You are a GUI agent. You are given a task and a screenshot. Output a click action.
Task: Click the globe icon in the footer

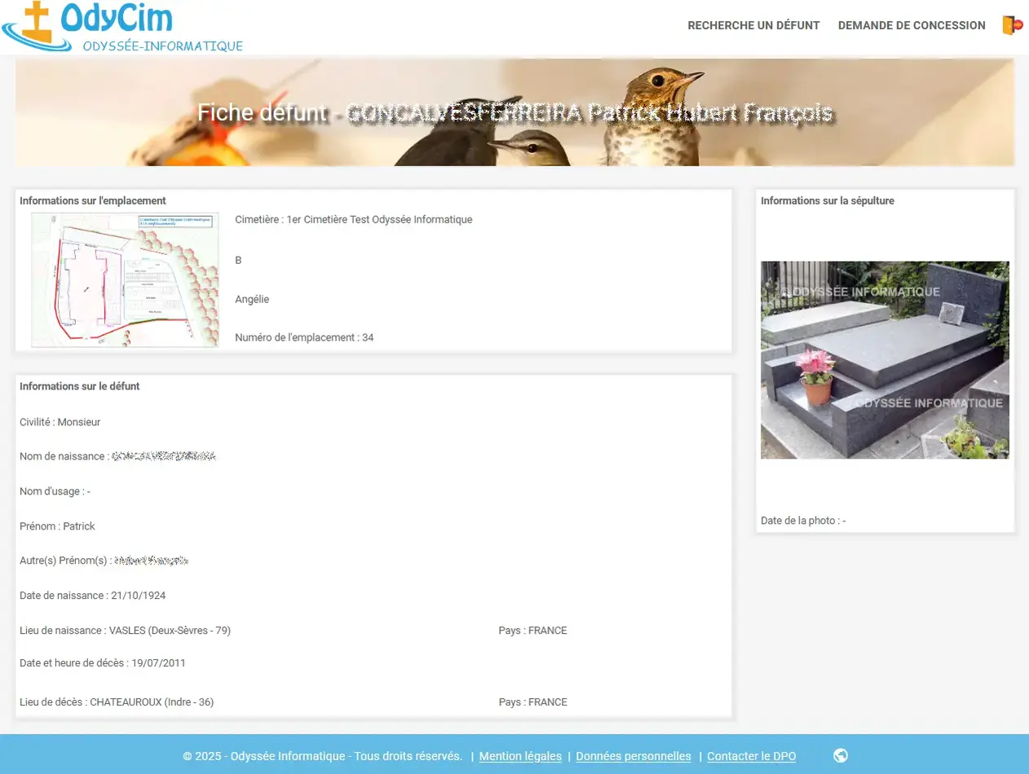point(841,755)
